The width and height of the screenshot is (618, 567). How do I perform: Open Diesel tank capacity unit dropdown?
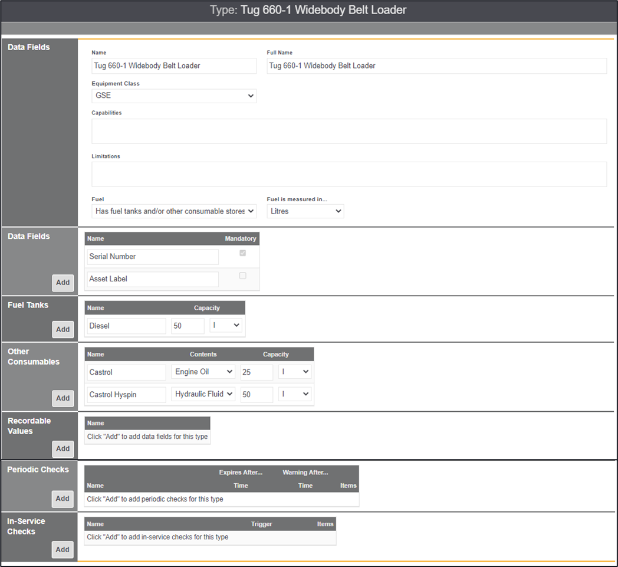[226, 325]
